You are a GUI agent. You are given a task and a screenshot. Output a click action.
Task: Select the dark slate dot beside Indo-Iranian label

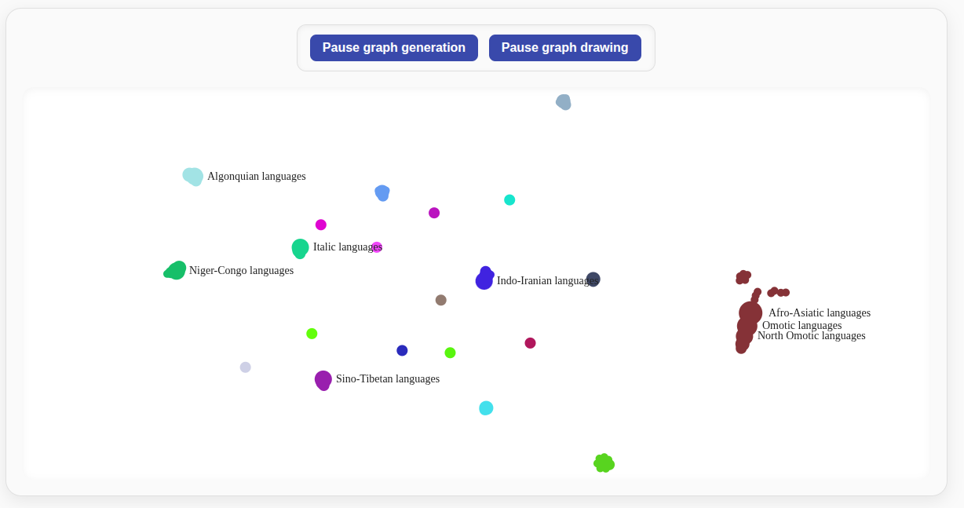[x=593, y=280]
